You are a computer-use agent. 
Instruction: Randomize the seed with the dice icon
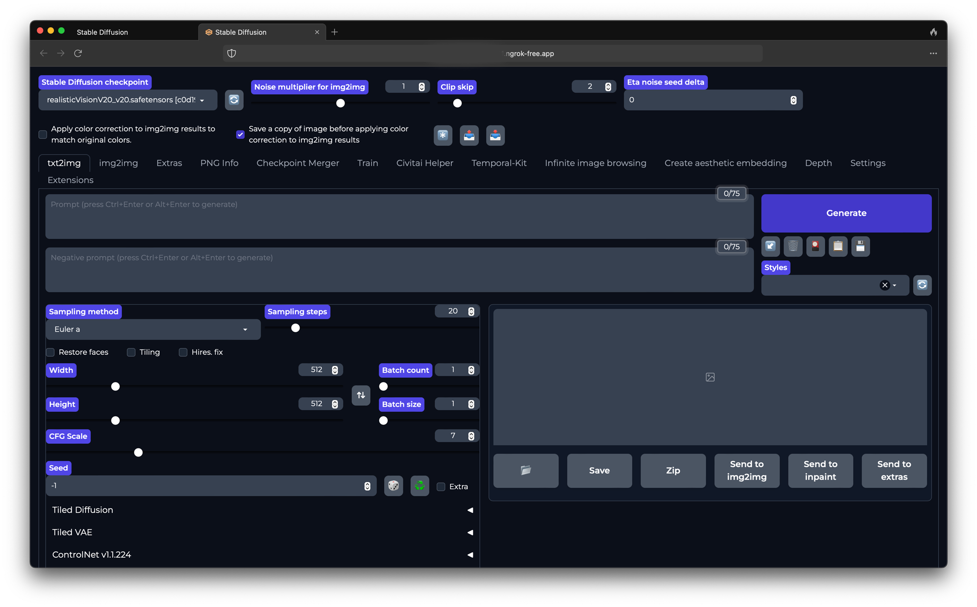click(x=394, y=486)
